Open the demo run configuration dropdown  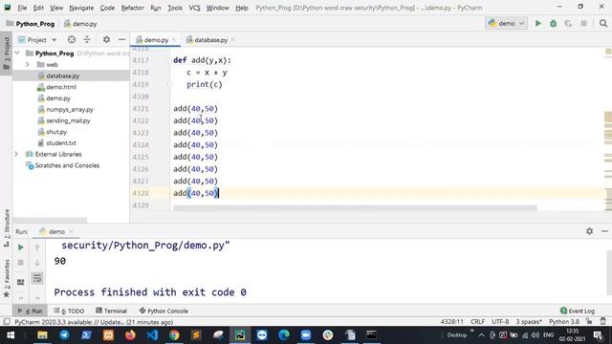(506, 23)
